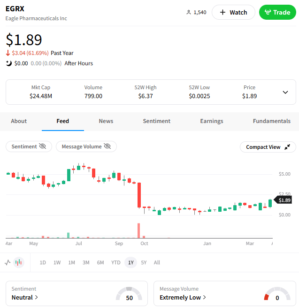This screenshot has width=299, height=308.
Task: Add EGRX to watchlist with Watch button
Action: coord(233,12)
